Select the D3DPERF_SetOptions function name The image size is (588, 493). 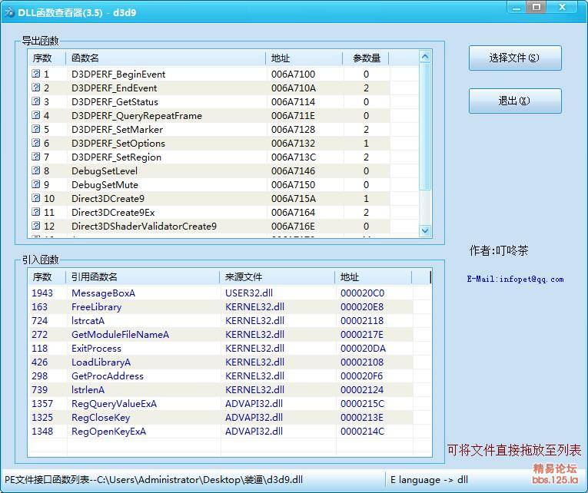tap(118, 144)
